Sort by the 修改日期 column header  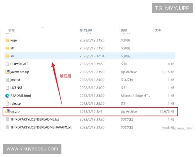tap(86, 30)
